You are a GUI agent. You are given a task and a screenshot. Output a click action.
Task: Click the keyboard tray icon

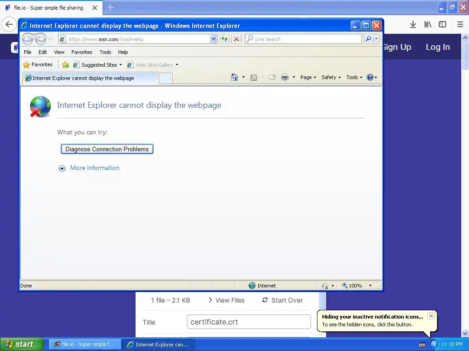click(x=422, y=345)
